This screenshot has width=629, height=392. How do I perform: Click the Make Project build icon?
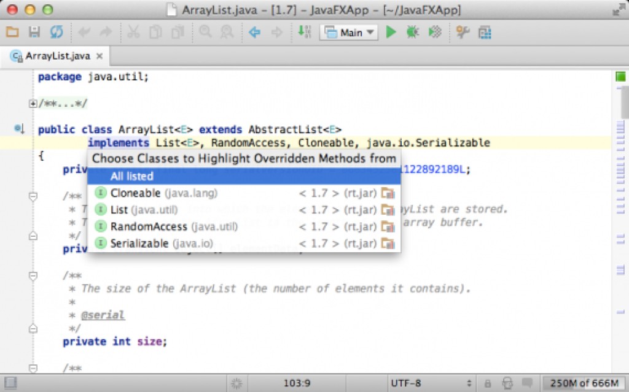coord(305,32)
